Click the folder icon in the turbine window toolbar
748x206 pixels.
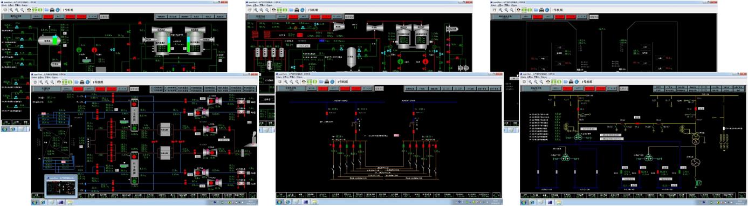292,10
